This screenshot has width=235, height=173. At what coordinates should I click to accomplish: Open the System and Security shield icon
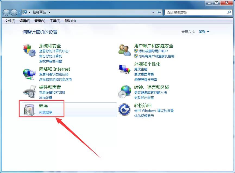click(29, 50)
